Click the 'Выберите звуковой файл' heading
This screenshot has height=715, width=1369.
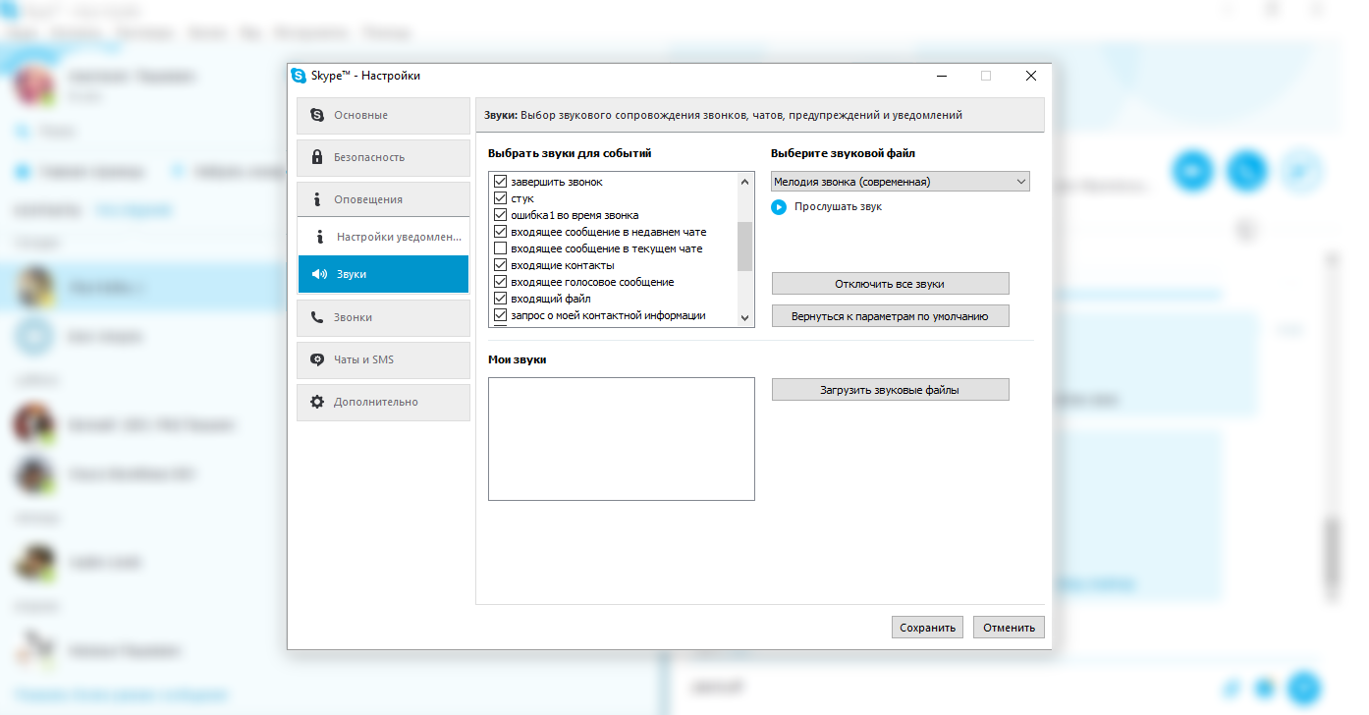click(x=844, y=153)
